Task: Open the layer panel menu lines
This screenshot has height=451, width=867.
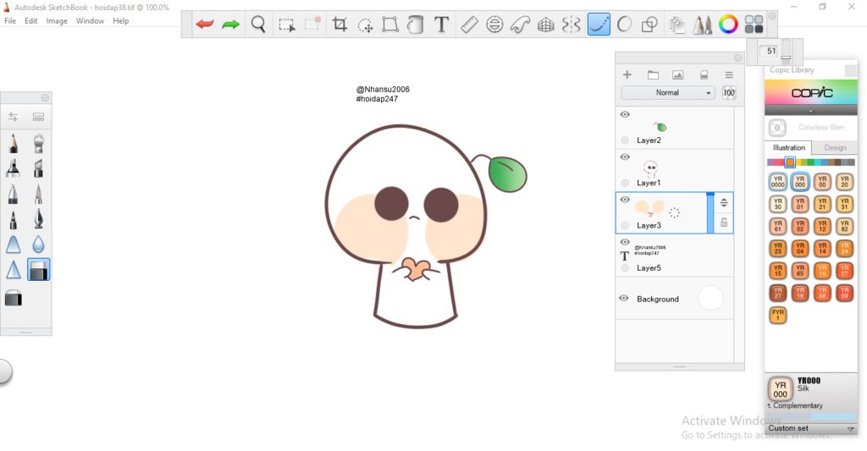Action: [x=729, y=74]
